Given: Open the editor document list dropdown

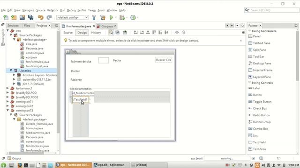Looking at the screenshot, I should pos(237,26).
